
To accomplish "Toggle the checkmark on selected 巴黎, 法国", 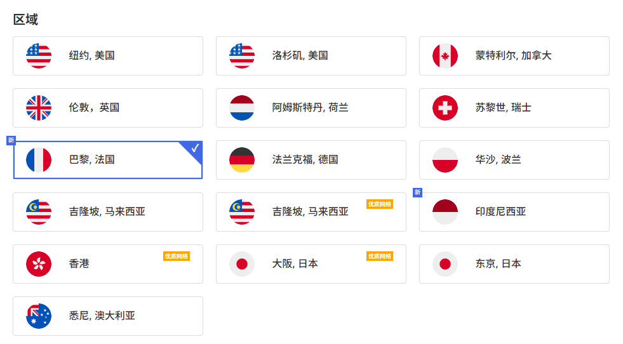I will 195,148.
